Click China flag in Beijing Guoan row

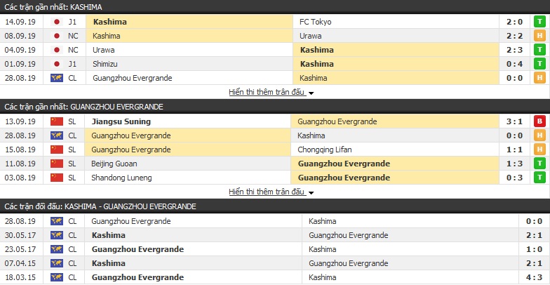pos(56,164)
